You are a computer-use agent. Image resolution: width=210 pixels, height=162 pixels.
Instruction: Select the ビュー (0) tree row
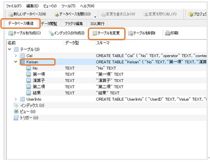point(28,111)
